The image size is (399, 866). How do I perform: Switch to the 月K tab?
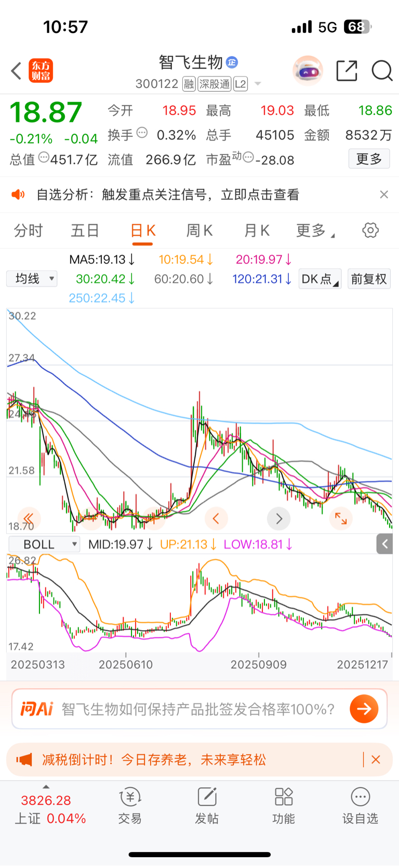tap(257, 231)
